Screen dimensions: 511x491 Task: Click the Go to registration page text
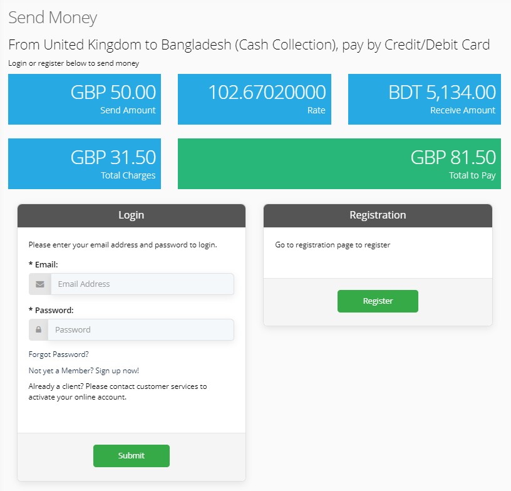[x=333, y=245]
